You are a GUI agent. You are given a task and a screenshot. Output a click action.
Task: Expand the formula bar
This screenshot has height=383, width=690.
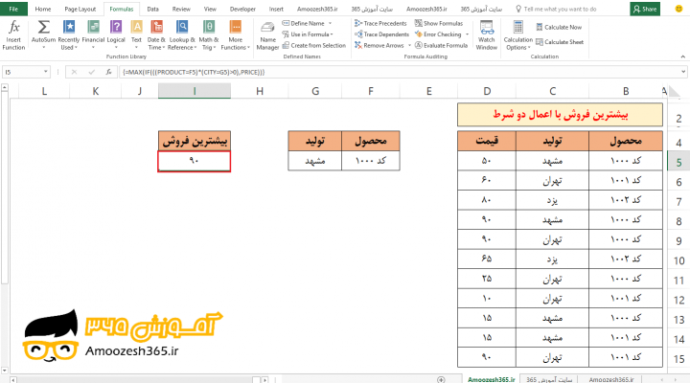pyautogui.click(x=683, y=72)
